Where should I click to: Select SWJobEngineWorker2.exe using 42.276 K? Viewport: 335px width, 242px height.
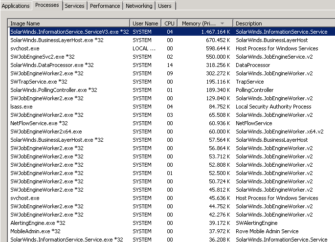172,215
